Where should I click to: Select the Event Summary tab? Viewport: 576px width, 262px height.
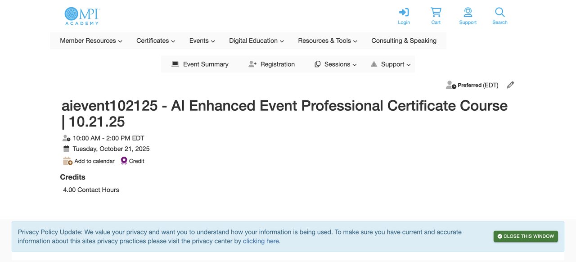tap(200, 64)
